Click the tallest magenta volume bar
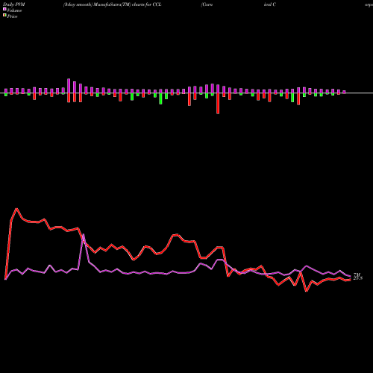 point(69,86)
